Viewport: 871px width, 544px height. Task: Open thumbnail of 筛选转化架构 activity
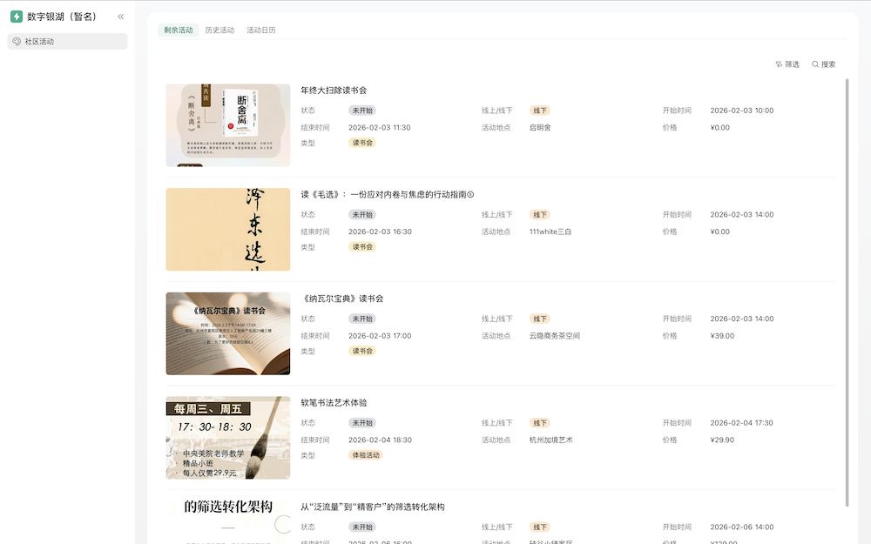[x=227, y=521]
